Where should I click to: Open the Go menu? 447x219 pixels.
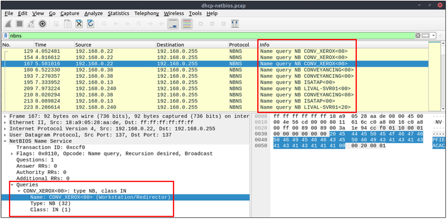click(52, 13)
